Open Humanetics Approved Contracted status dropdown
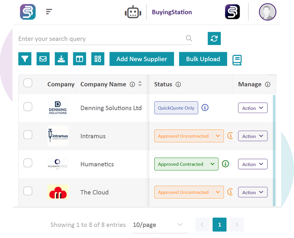294x238 pixels. tap(186, 164)
